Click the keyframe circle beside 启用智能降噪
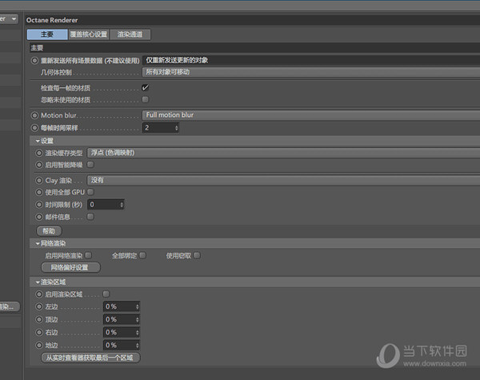The height and width of the screenshot is (380, 480). pos(39,165)
